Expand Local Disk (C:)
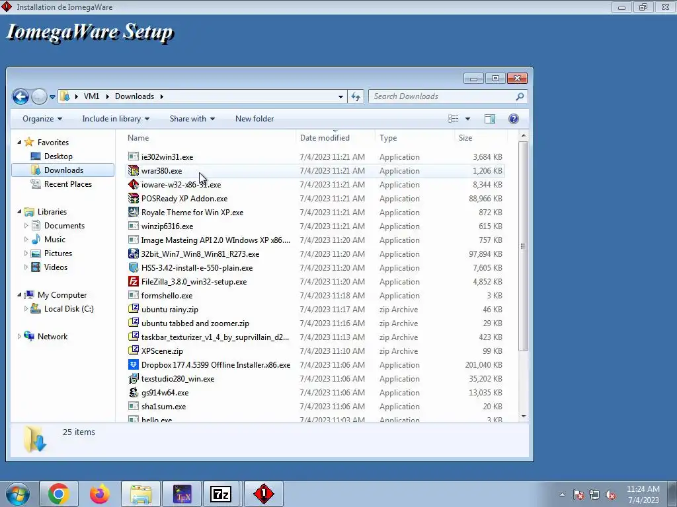This screenshot has height=507, width=677. [26, 309]
